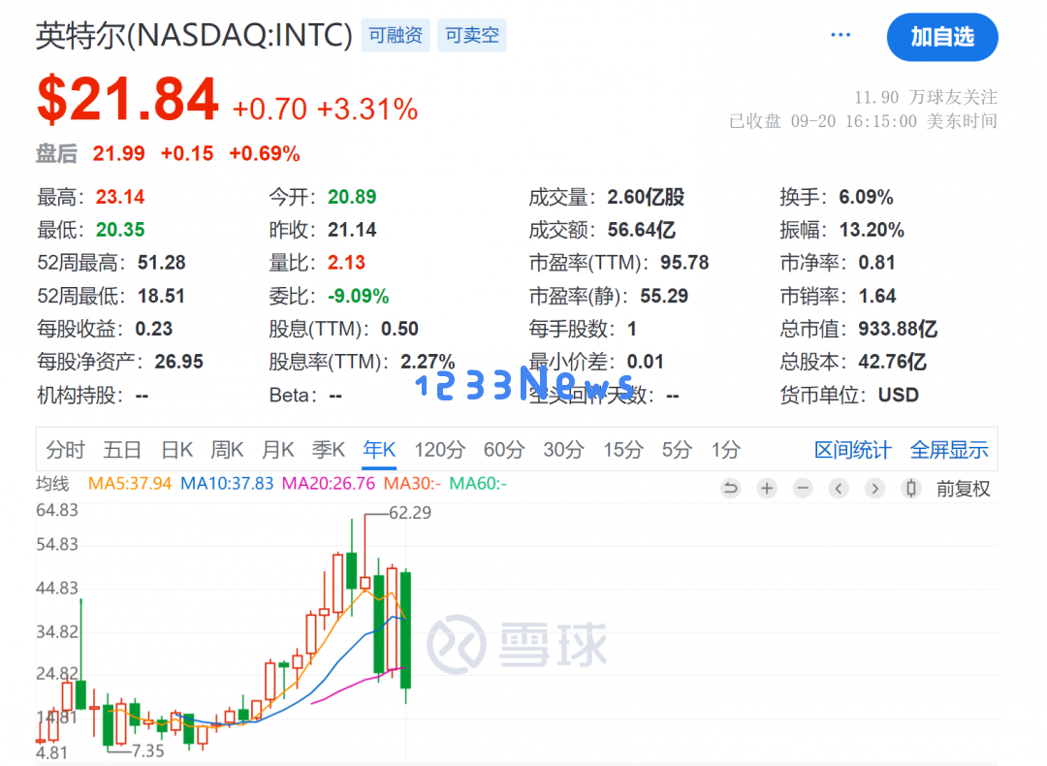Move chart to later period with right chevron
1047x766 pixels.
874,488
